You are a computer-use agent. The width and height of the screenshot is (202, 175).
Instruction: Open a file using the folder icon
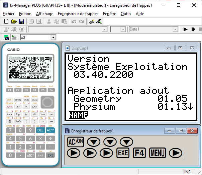pyautogui.click(x=14, y=21)
